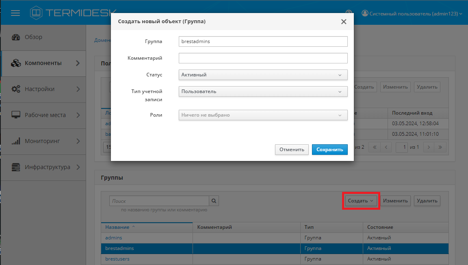This screenshot has height=265, width=468.
Task: Close the Создать новый объект dialog
Action: 344,22
